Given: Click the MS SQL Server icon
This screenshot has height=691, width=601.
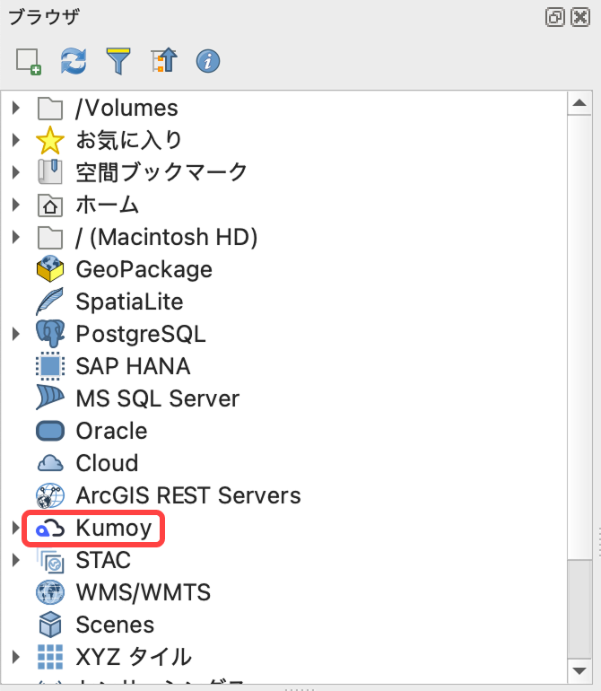Looking at the screenshot, I should pos(50,398).
